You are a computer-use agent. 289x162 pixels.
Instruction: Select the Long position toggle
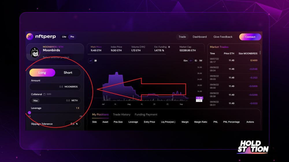pyautogui.click(x=42, y=73)
